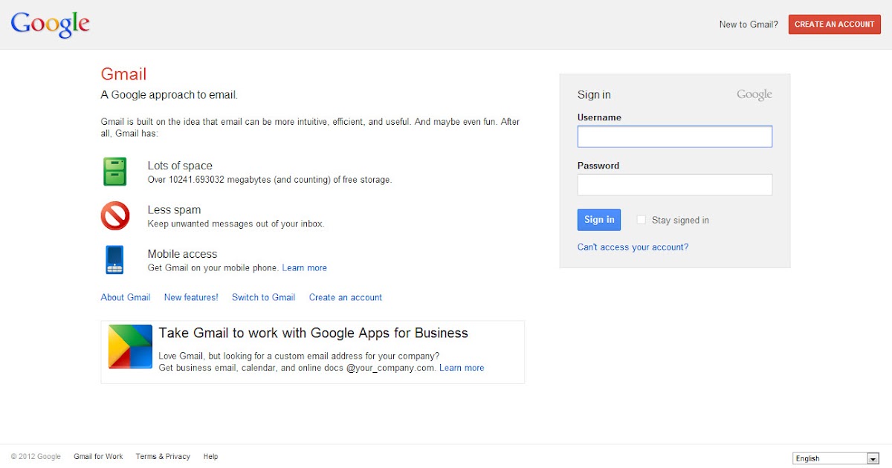Click Learn more in Google Apps banner
The image size is (892, 468).
462,368
